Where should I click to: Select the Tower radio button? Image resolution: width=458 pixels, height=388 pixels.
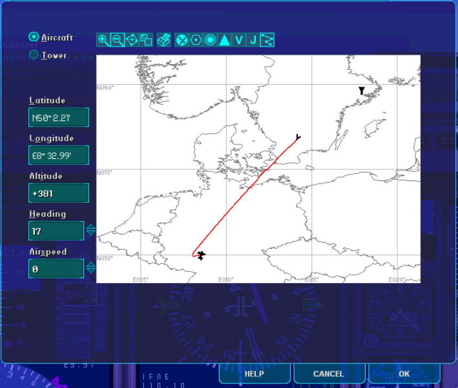click(x=34, y=55)
